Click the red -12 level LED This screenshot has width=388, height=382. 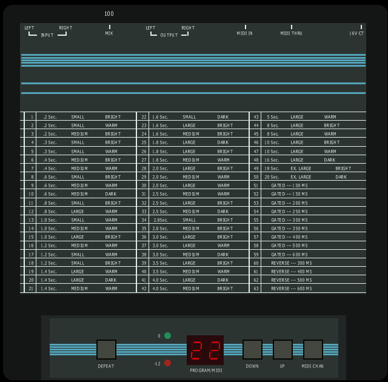click(x=167, y=363)
